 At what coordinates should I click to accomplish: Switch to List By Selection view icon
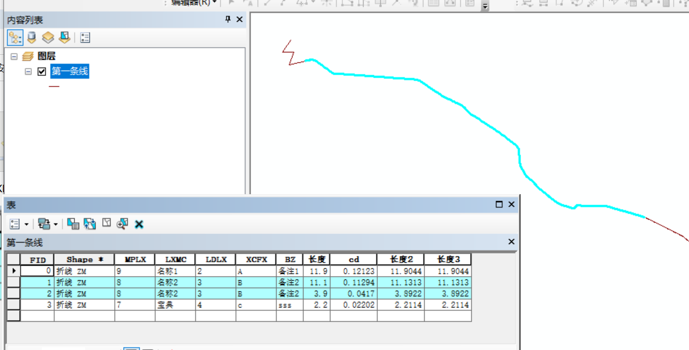pos(64,37)
